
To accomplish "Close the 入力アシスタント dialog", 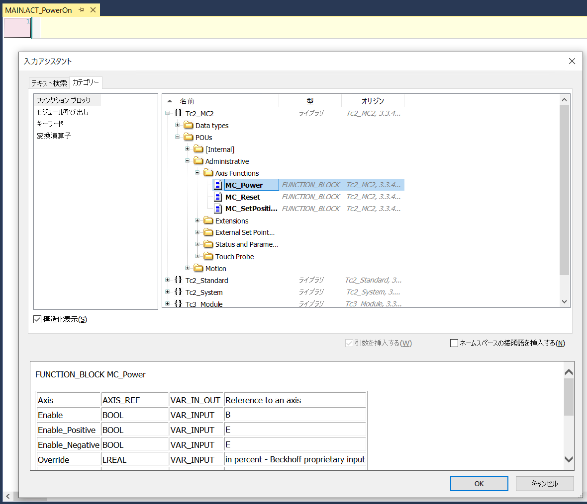I will click(x=572, y=61).
